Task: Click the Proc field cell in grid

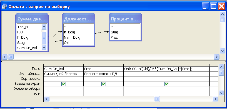Action: tap(104, 69)
